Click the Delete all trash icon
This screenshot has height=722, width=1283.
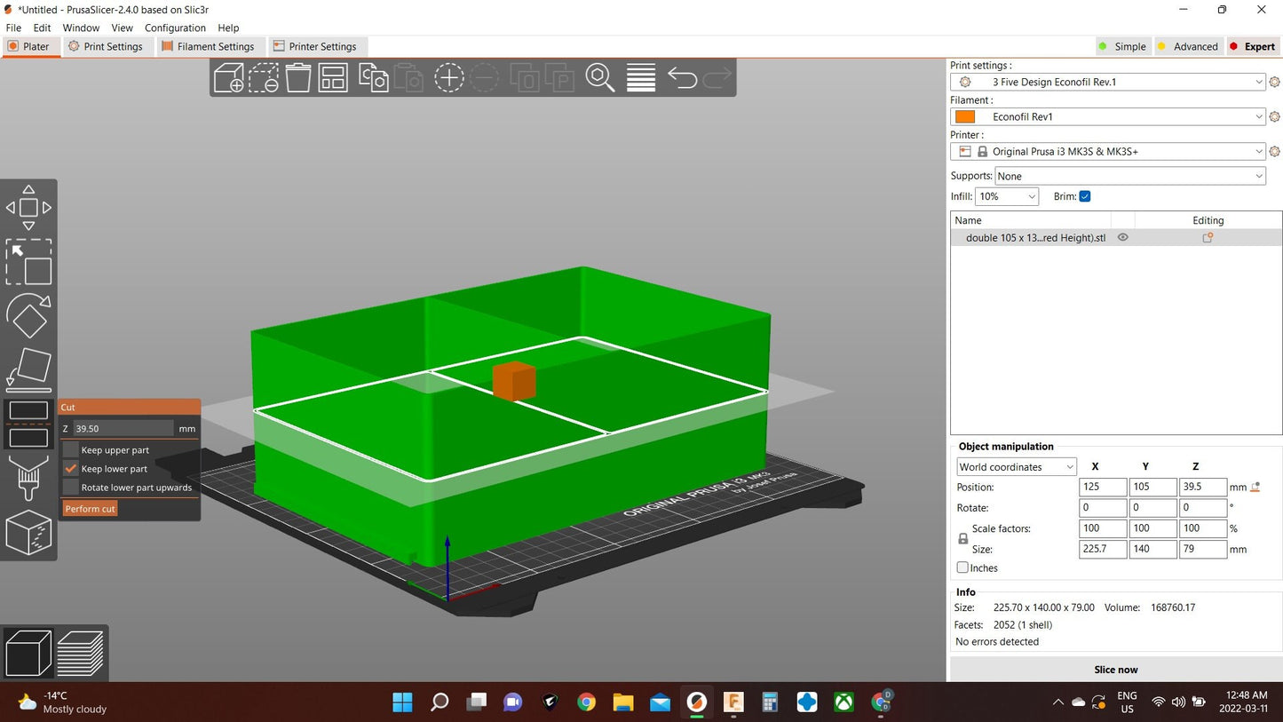coord(298,78)
